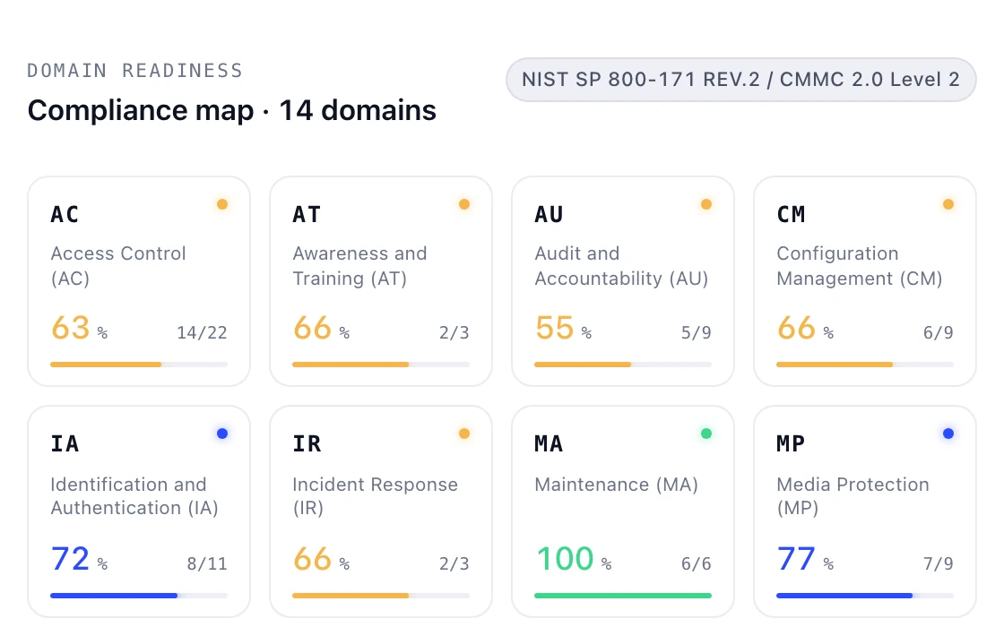Click the 7/9 control count on MP
This screenshot has width=1004, height=627.
(938, 563)
